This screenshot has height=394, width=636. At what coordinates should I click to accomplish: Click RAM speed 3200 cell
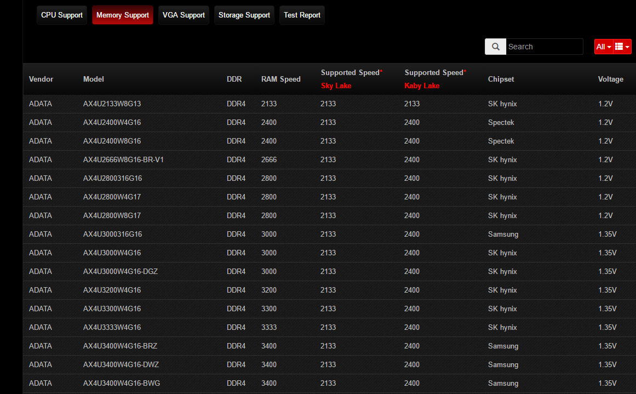click(x=269, y=290)
